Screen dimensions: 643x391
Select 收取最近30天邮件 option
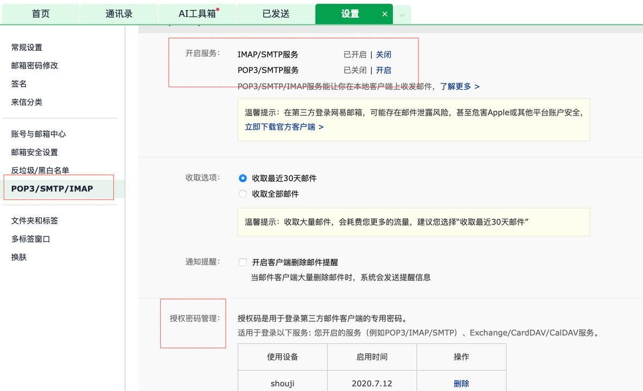tap(243, 178)
